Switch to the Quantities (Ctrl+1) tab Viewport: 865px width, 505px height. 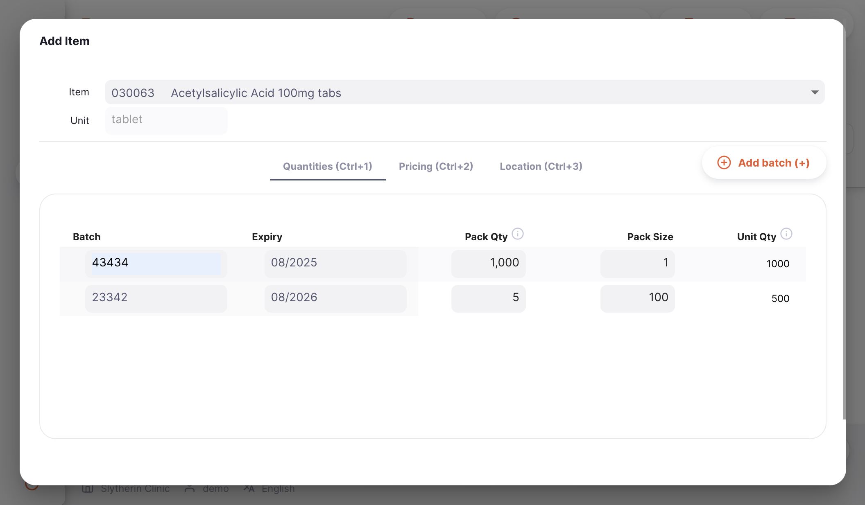pos(328,167)
